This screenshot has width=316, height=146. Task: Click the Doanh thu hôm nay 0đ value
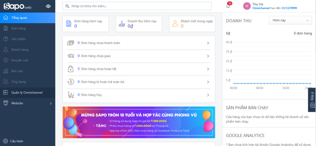coord(130,26)
